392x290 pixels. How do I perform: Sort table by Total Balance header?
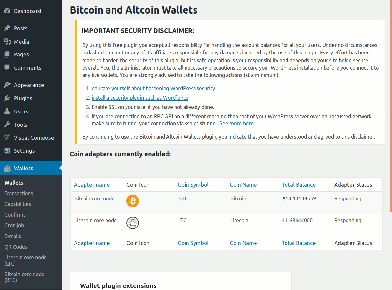coord(298,185)
